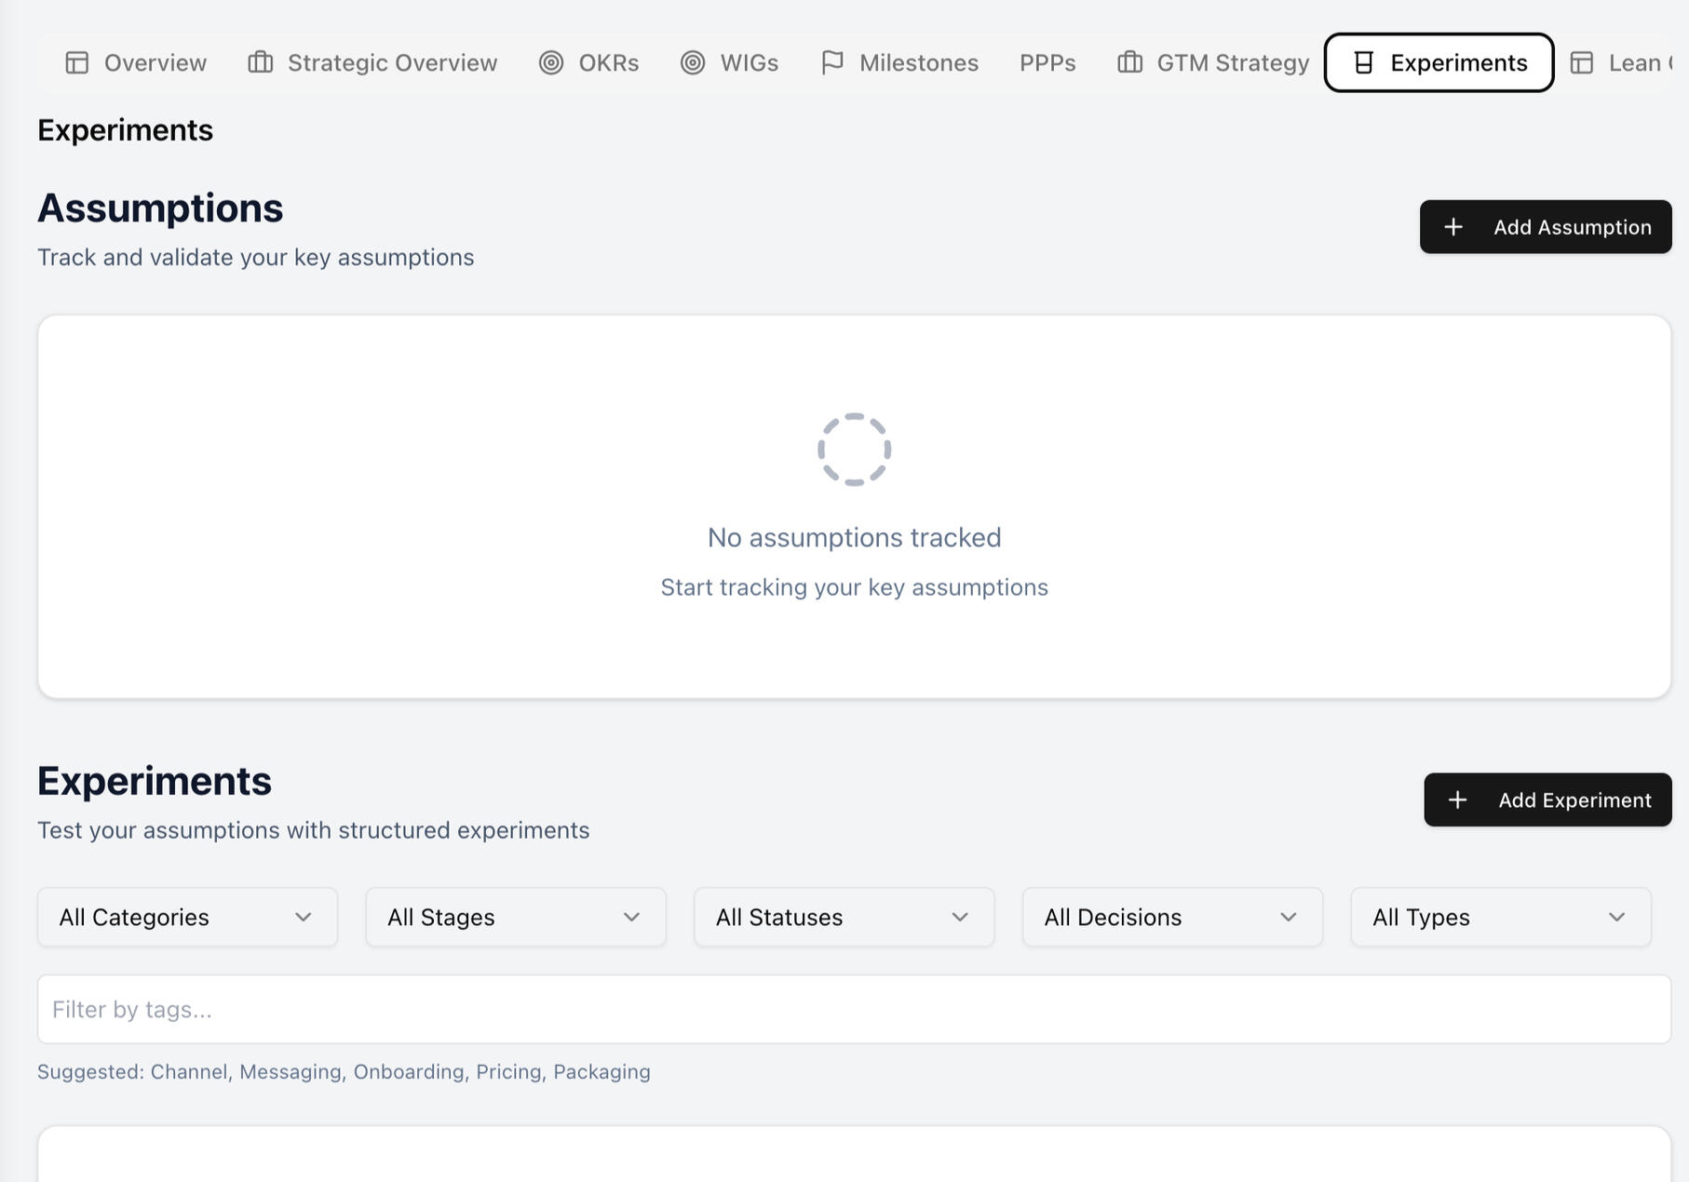Select the WIGs bullseye icon
This screenshot has width=1689, height=1182.
point(692,62)
